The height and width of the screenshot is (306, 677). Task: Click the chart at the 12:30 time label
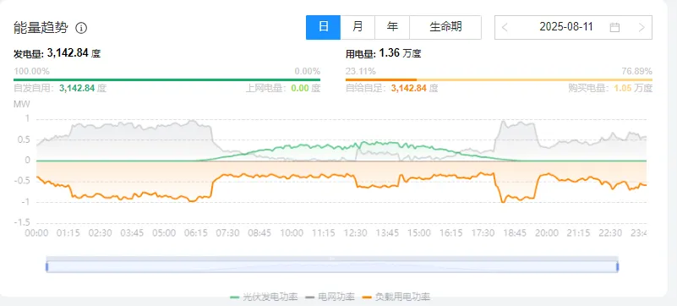pos(355,233)
